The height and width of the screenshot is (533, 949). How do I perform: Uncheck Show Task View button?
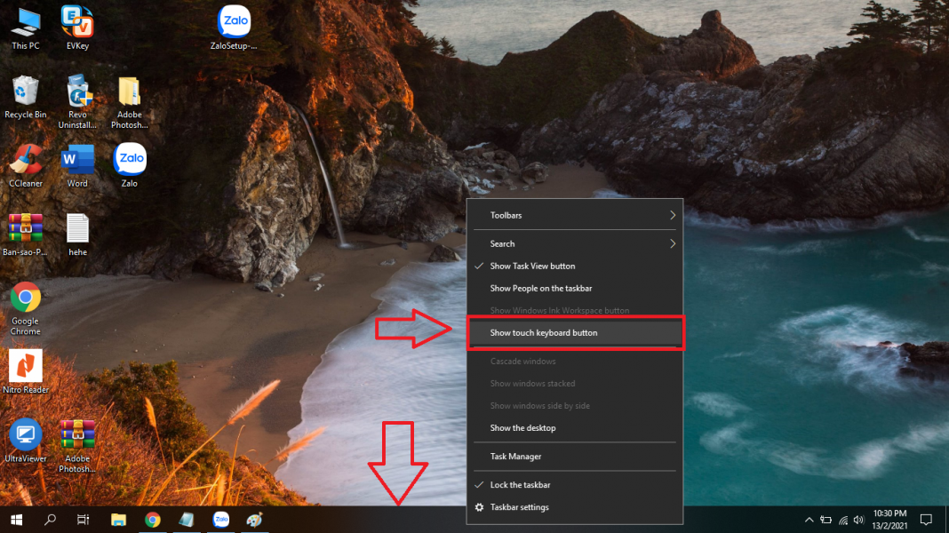(532, 266)
